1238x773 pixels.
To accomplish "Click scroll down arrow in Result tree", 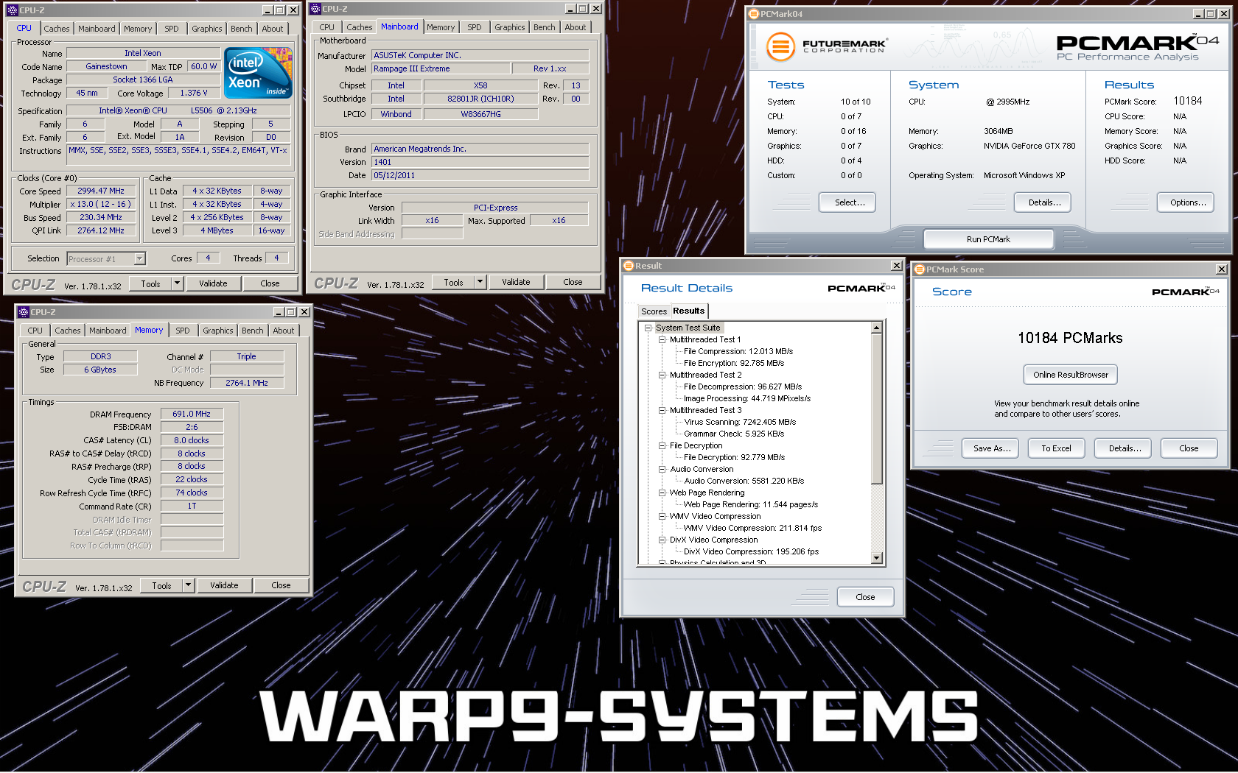I will [877, 558].
